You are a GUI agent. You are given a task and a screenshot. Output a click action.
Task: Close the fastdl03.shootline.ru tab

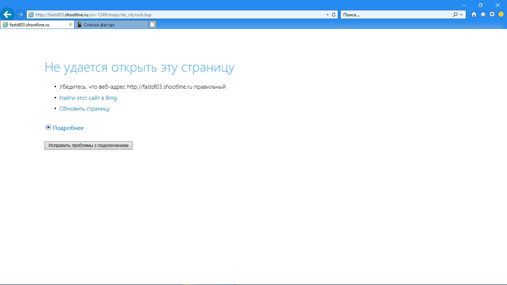[71, 25]
